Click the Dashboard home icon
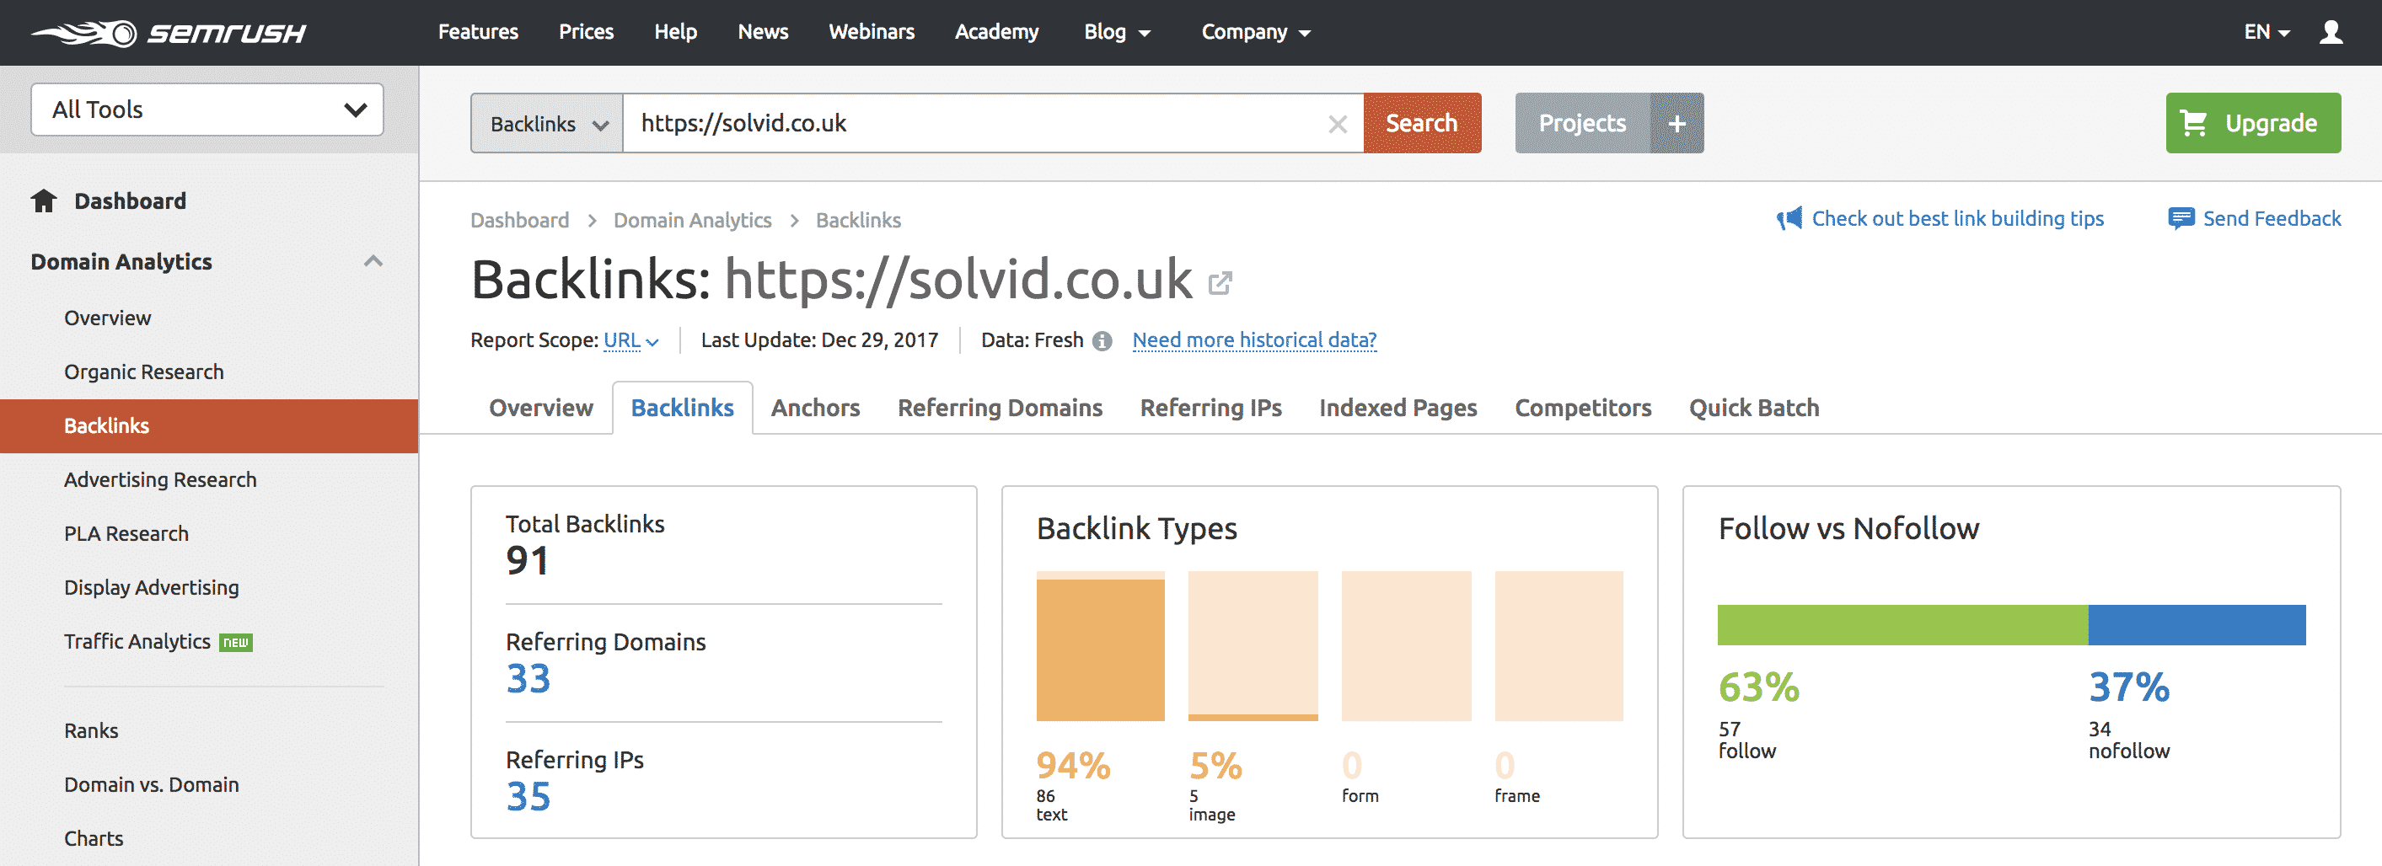The height and width of the screenshot is (866, 2382). 44,200
